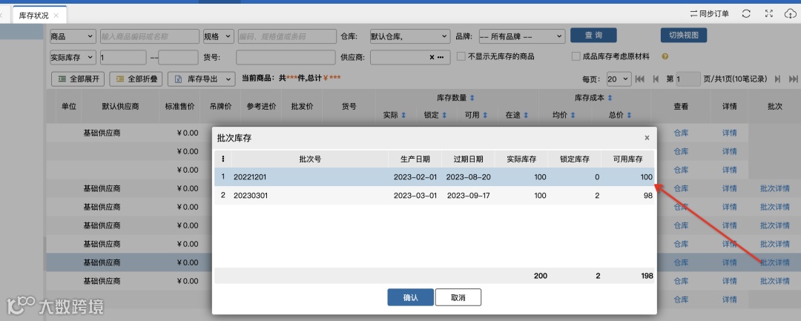Click the 货号 input field
801x321 pixels.
click(284, 57)
